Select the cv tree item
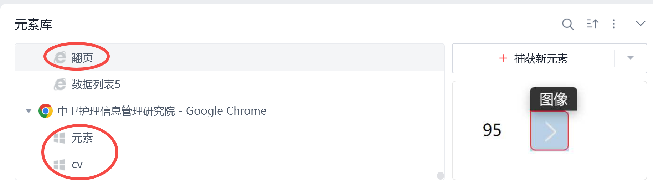Screen dimensions: 653x191 click(x=77, y=165)
